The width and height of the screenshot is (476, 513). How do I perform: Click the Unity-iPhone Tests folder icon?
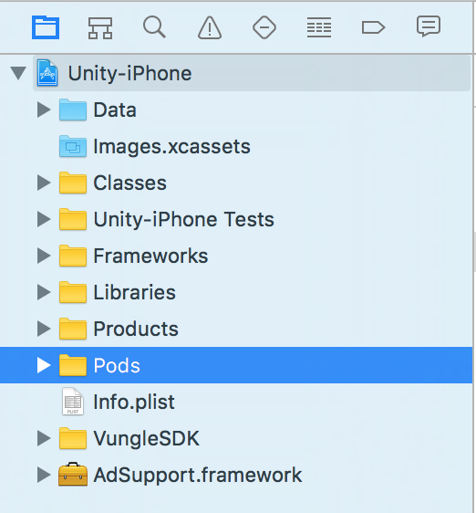73,219
